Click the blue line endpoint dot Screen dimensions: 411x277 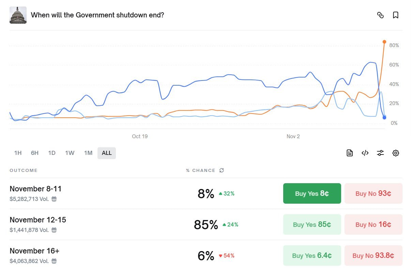pyautogui.click(x=384, y=118)
